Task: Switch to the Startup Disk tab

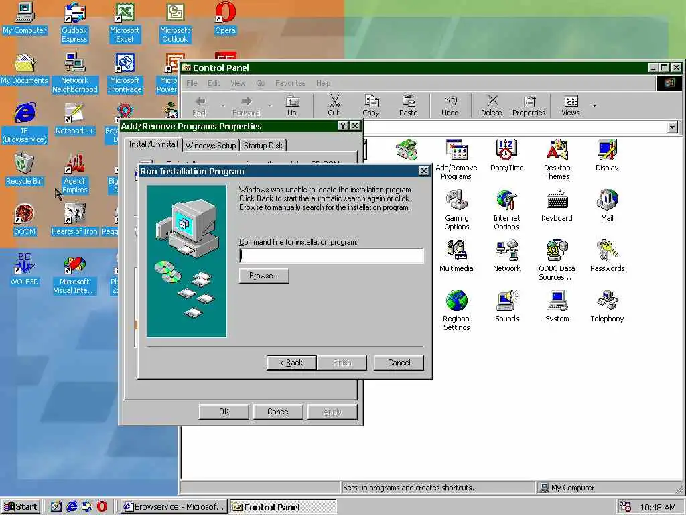Action: tap(263, 146)
